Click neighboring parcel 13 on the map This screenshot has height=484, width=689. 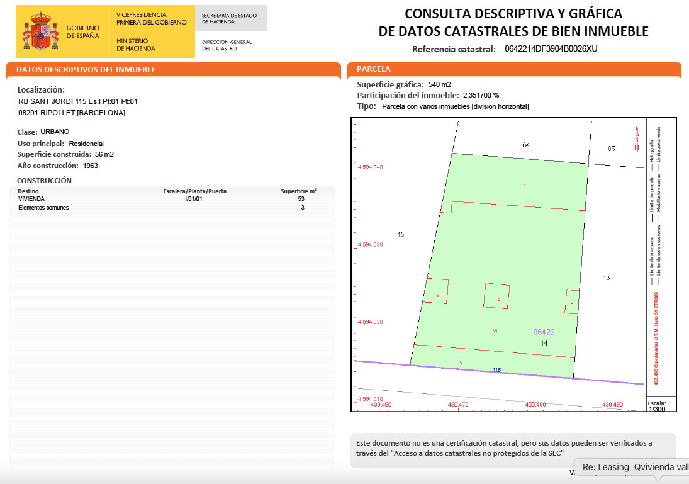click(x=606, y=278)
